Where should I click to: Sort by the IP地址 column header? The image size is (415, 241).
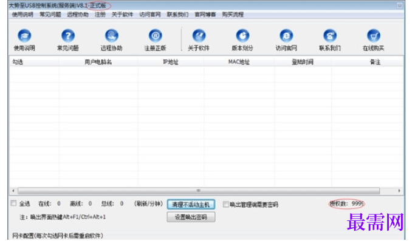[x=171, y=62]
